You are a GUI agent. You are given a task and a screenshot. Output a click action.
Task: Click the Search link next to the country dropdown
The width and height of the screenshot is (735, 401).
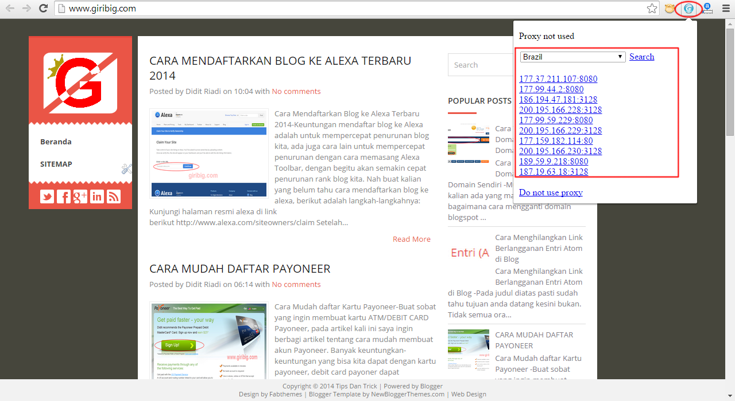(641, 57)
